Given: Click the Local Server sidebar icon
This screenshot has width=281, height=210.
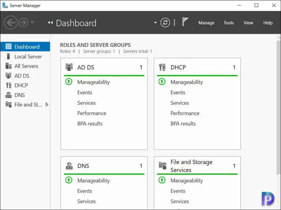Looking at the screenshot, I should (8, 56).
